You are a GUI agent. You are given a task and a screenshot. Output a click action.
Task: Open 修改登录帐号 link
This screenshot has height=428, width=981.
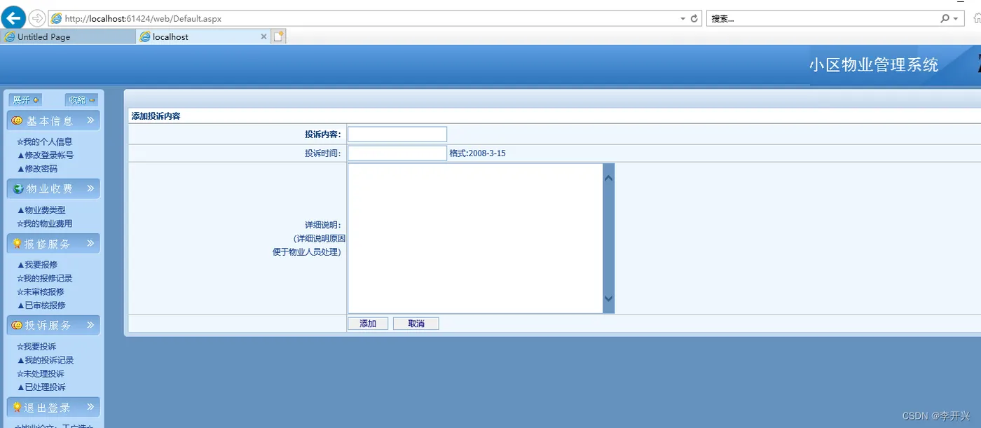(45, 155)
